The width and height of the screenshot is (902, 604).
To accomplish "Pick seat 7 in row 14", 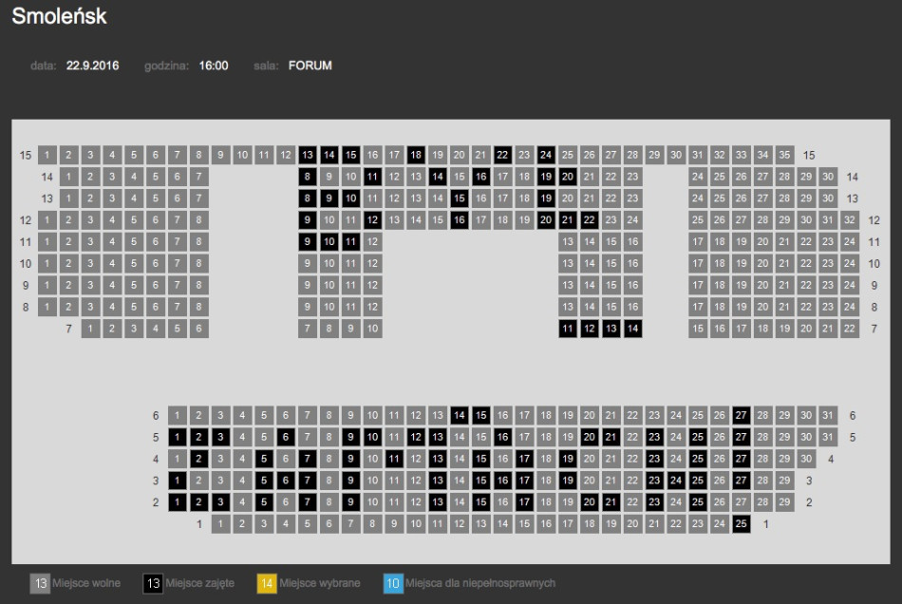I will pos(199,177).
